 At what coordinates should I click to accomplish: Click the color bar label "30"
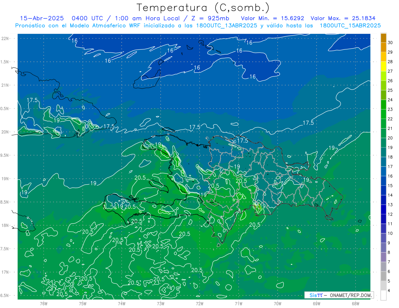coord(390,43)
